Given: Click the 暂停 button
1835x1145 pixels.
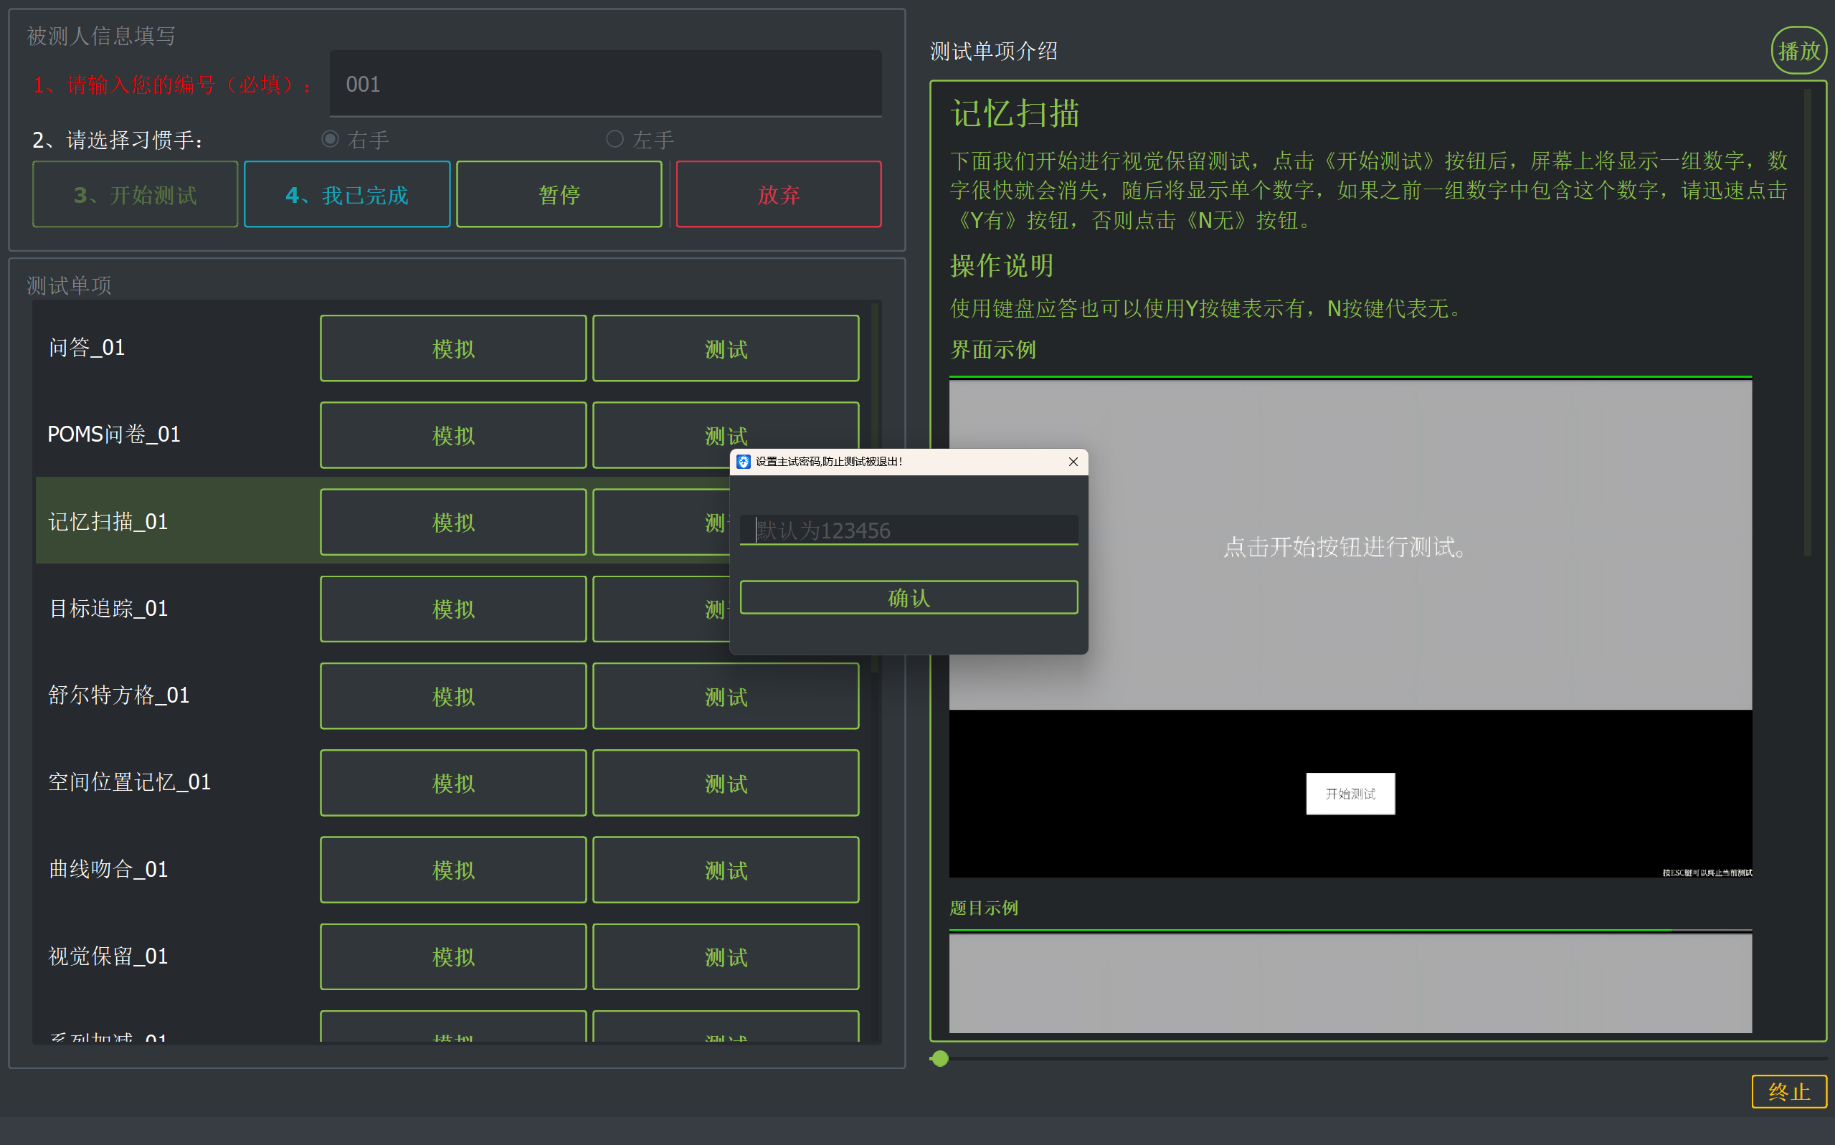Looking at the screenshot, I should pos(559,194).
